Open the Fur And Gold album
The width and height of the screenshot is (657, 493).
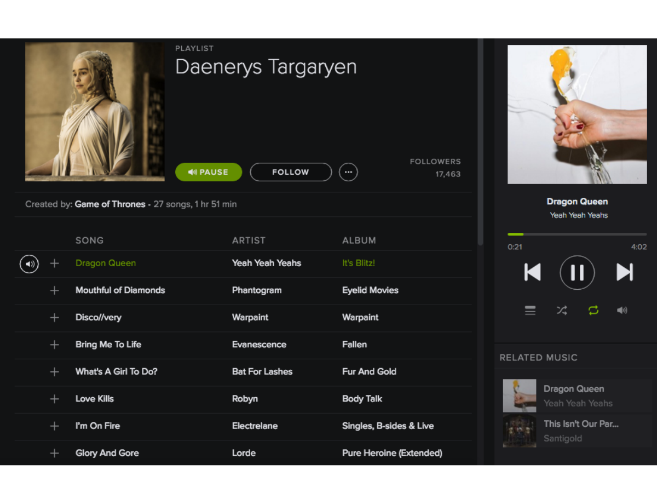(x=369, y=372)
